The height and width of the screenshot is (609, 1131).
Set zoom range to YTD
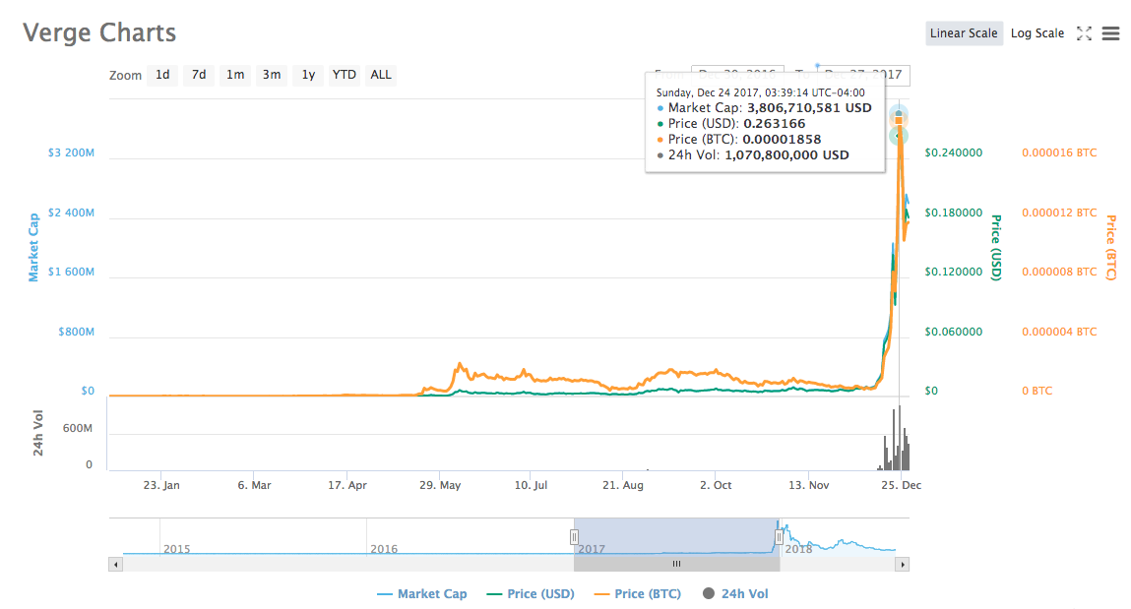pos(345,75)
